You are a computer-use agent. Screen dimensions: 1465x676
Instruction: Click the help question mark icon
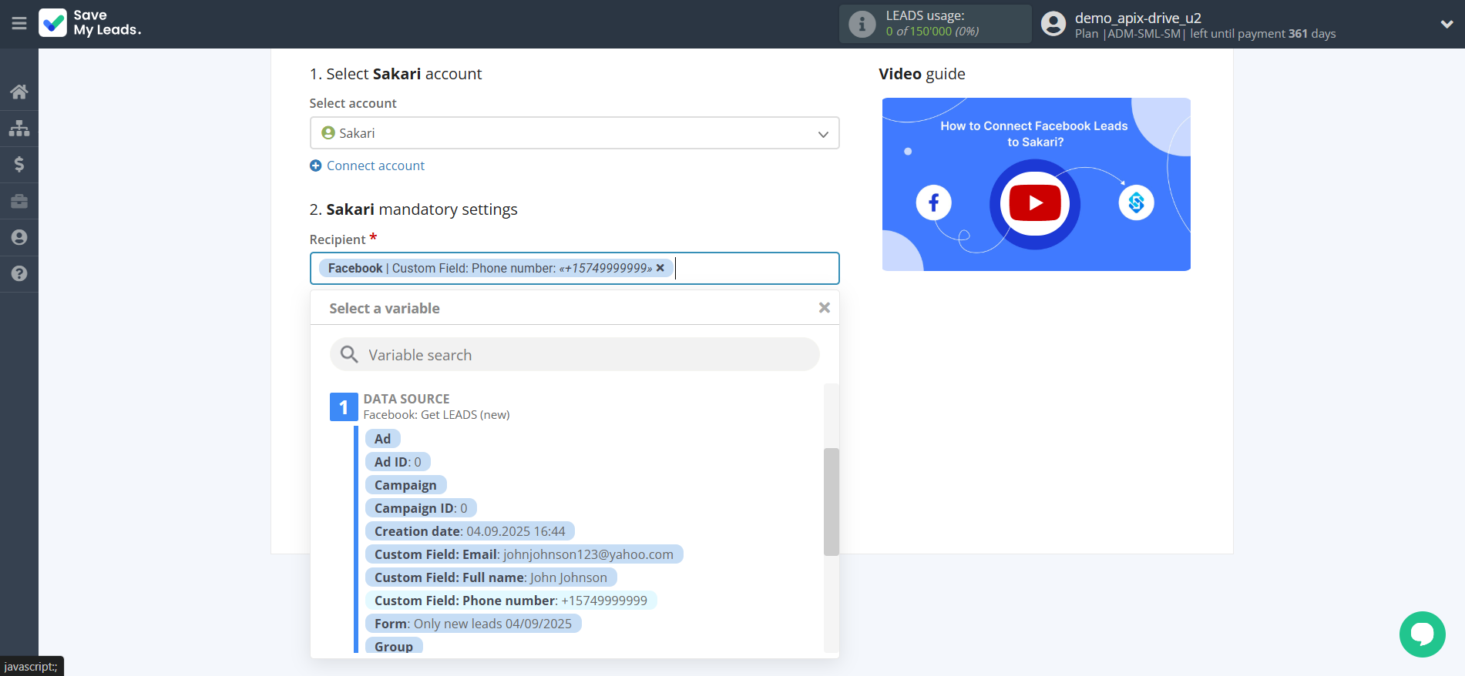19,273
